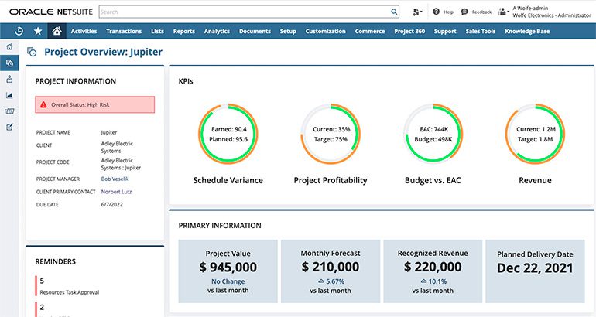Open the Monthly Forecast card
This screenshot has height=317, width=596.
(331, 271)
